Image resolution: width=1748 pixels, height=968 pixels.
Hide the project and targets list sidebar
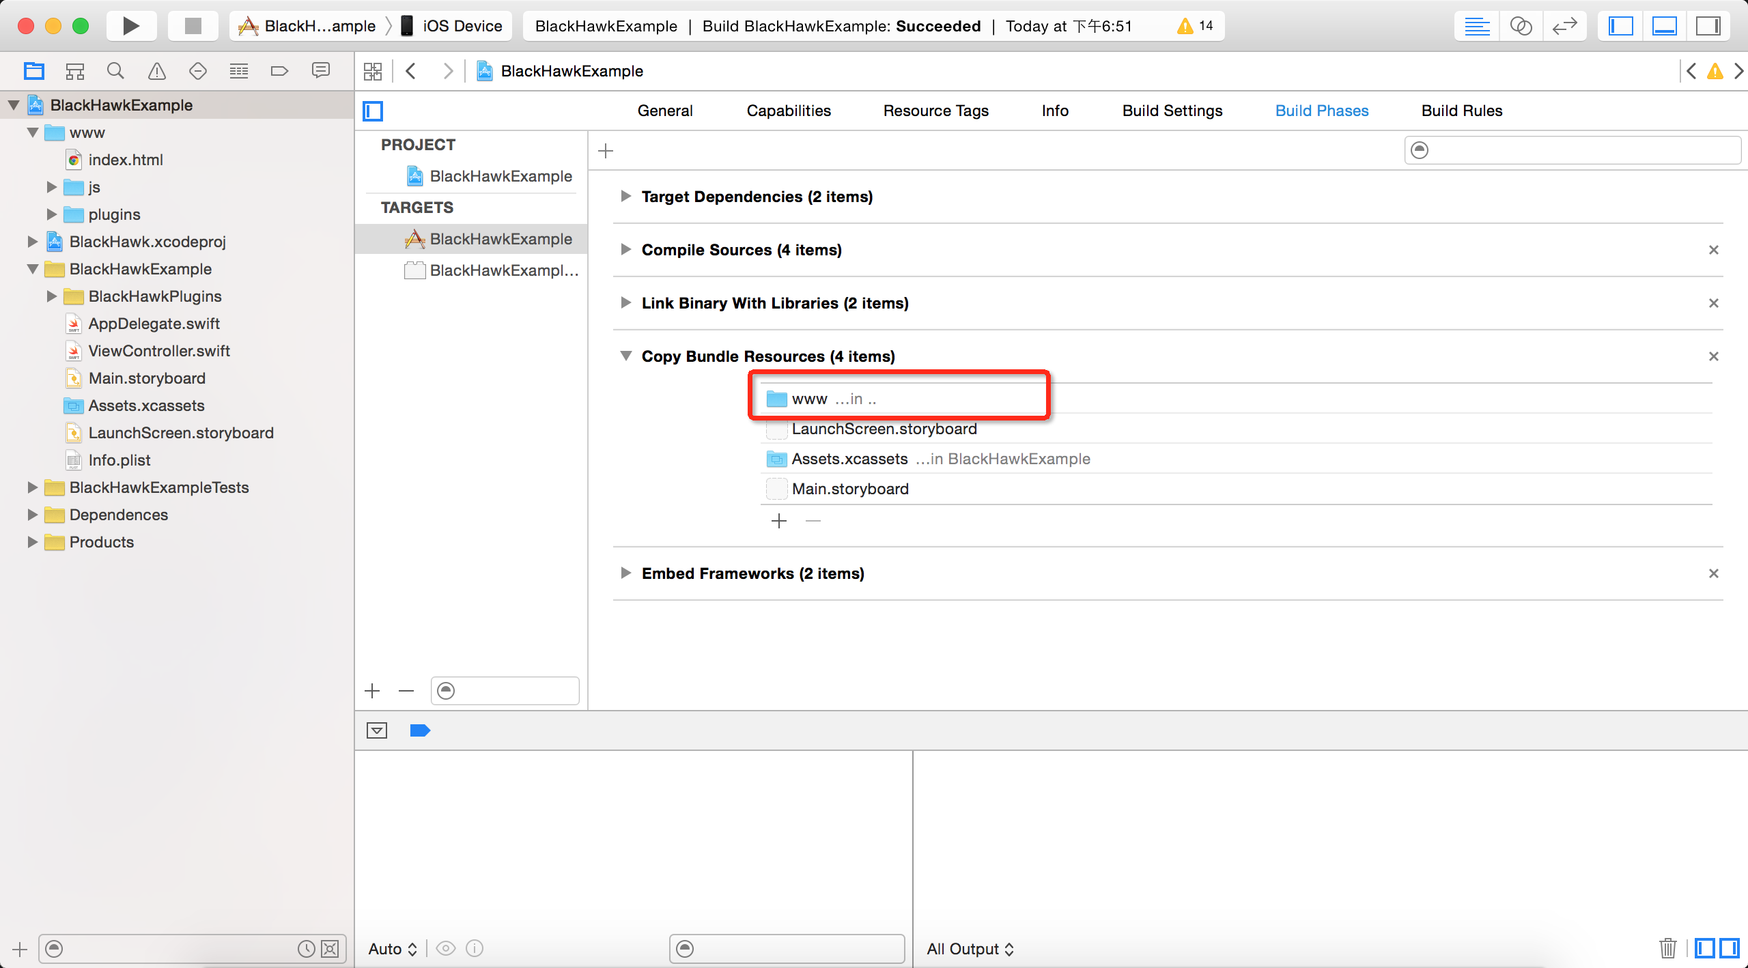(x=373, y=111)
